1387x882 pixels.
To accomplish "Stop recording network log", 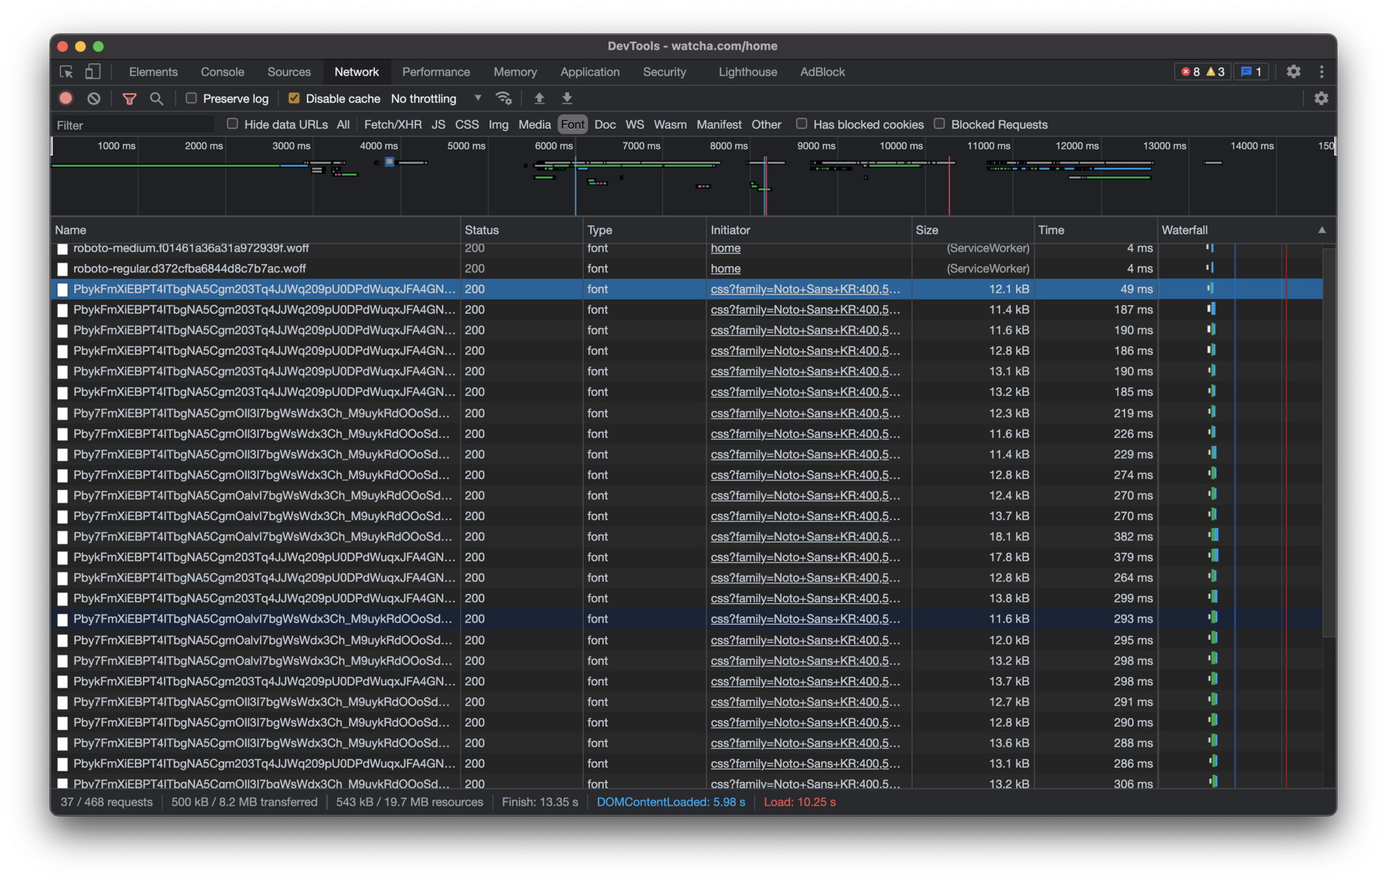I will (x=66, y=99).
